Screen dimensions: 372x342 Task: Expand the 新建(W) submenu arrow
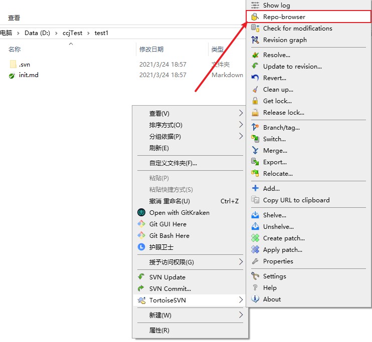241,315
